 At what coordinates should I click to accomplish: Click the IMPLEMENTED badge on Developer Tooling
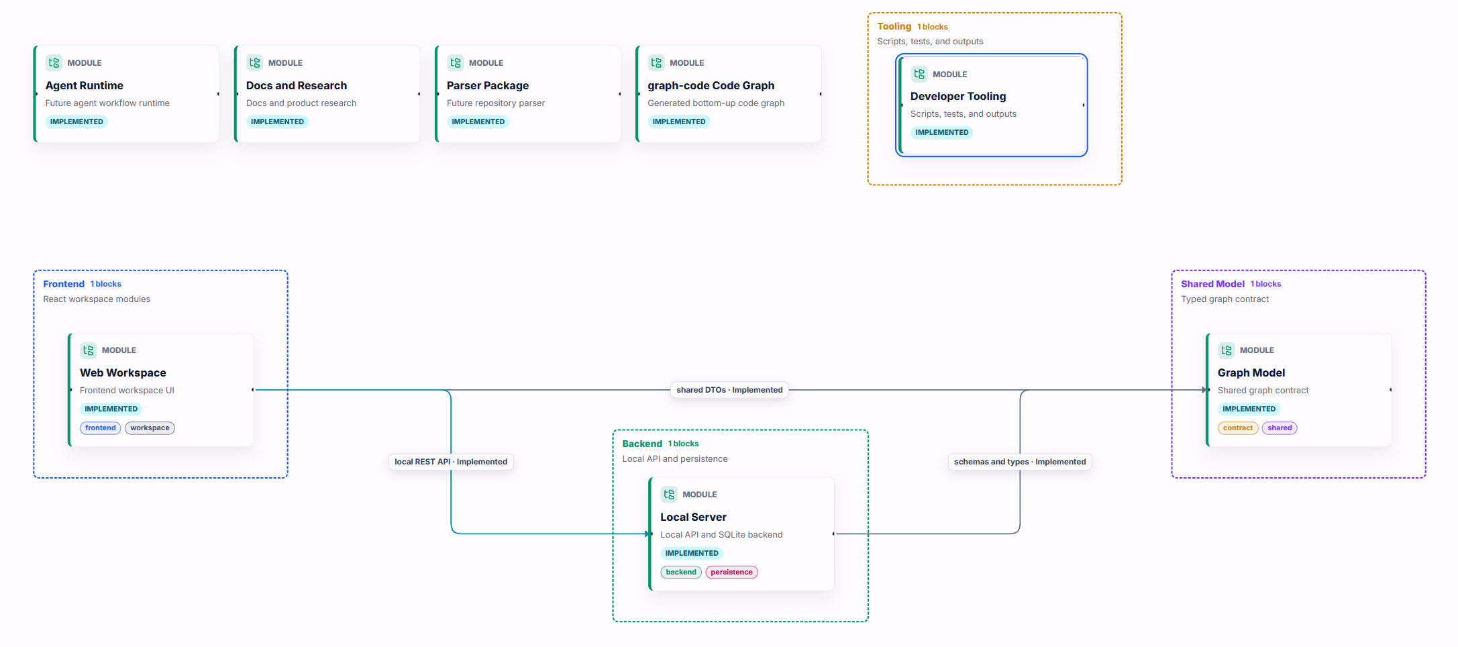coord(942,132)
